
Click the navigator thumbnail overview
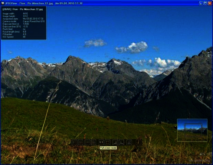coord(192,130)
